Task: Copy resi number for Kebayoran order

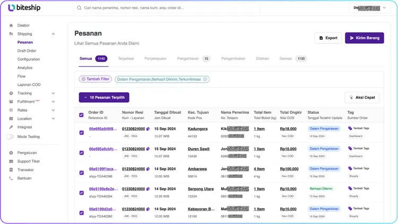Action: pos(148,209)
